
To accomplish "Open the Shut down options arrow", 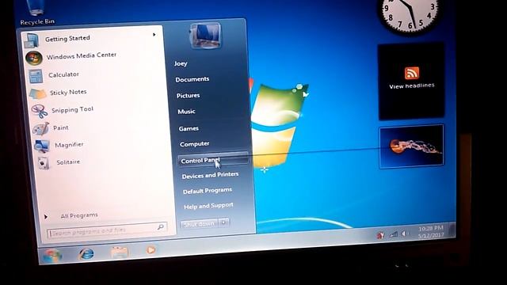I will [x=223, y=222].
